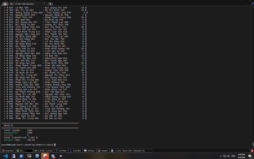Viewport: 254px width, 159px height.
Task: Open Visual Studio Code from taskbar
Action: point(6,156)
